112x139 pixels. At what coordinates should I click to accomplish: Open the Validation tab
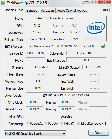[x=47, y=11]
